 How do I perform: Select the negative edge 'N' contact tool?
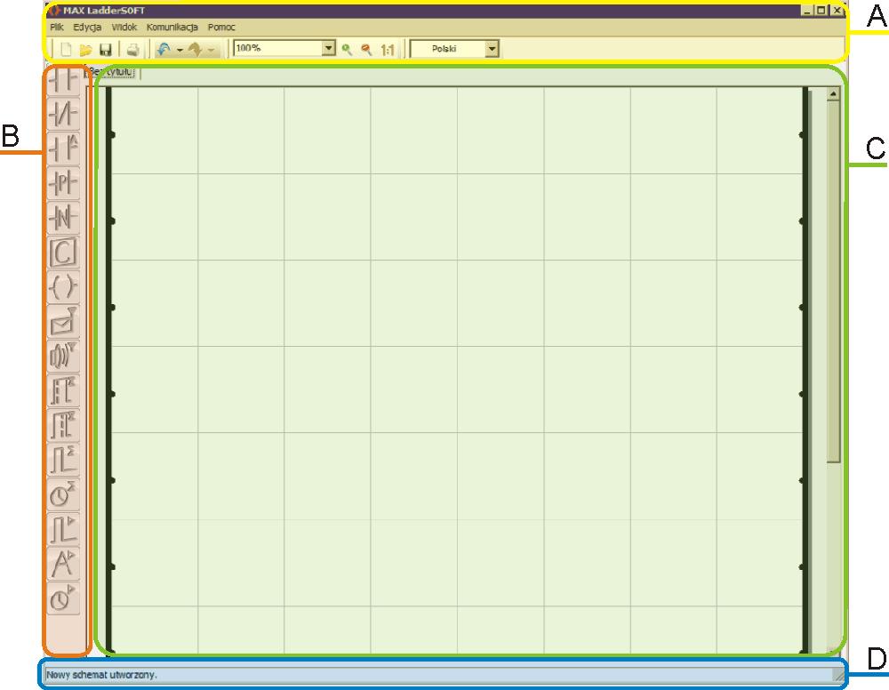coord(63,218)
